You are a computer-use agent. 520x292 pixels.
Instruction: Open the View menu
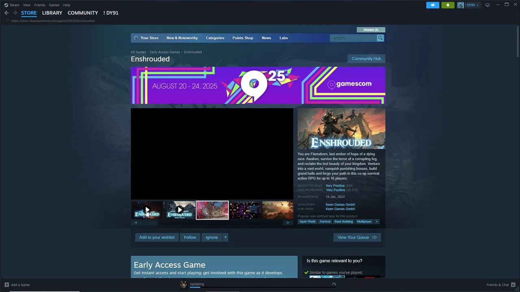click(x=27, y=5)
